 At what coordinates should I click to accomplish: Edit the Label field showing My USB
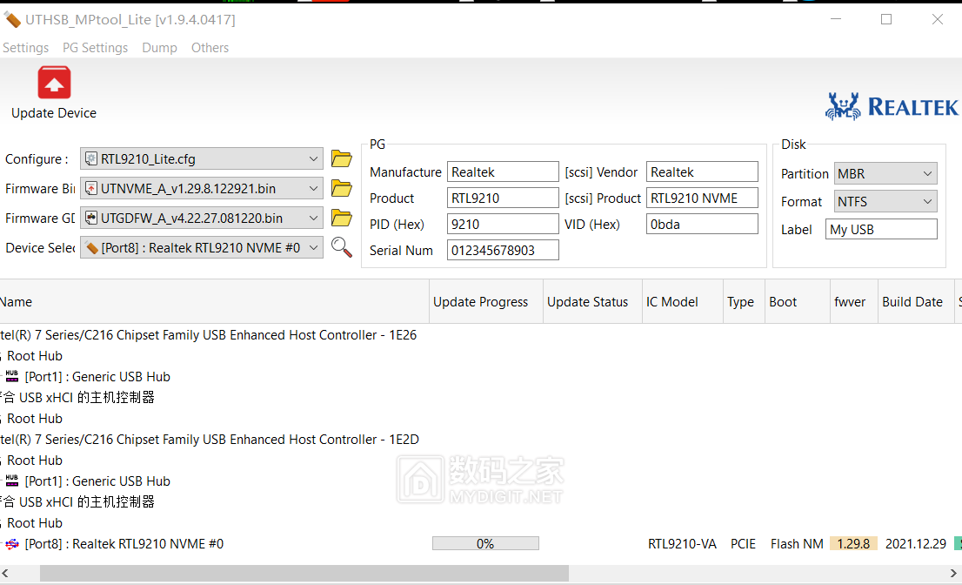click(880, 229)
